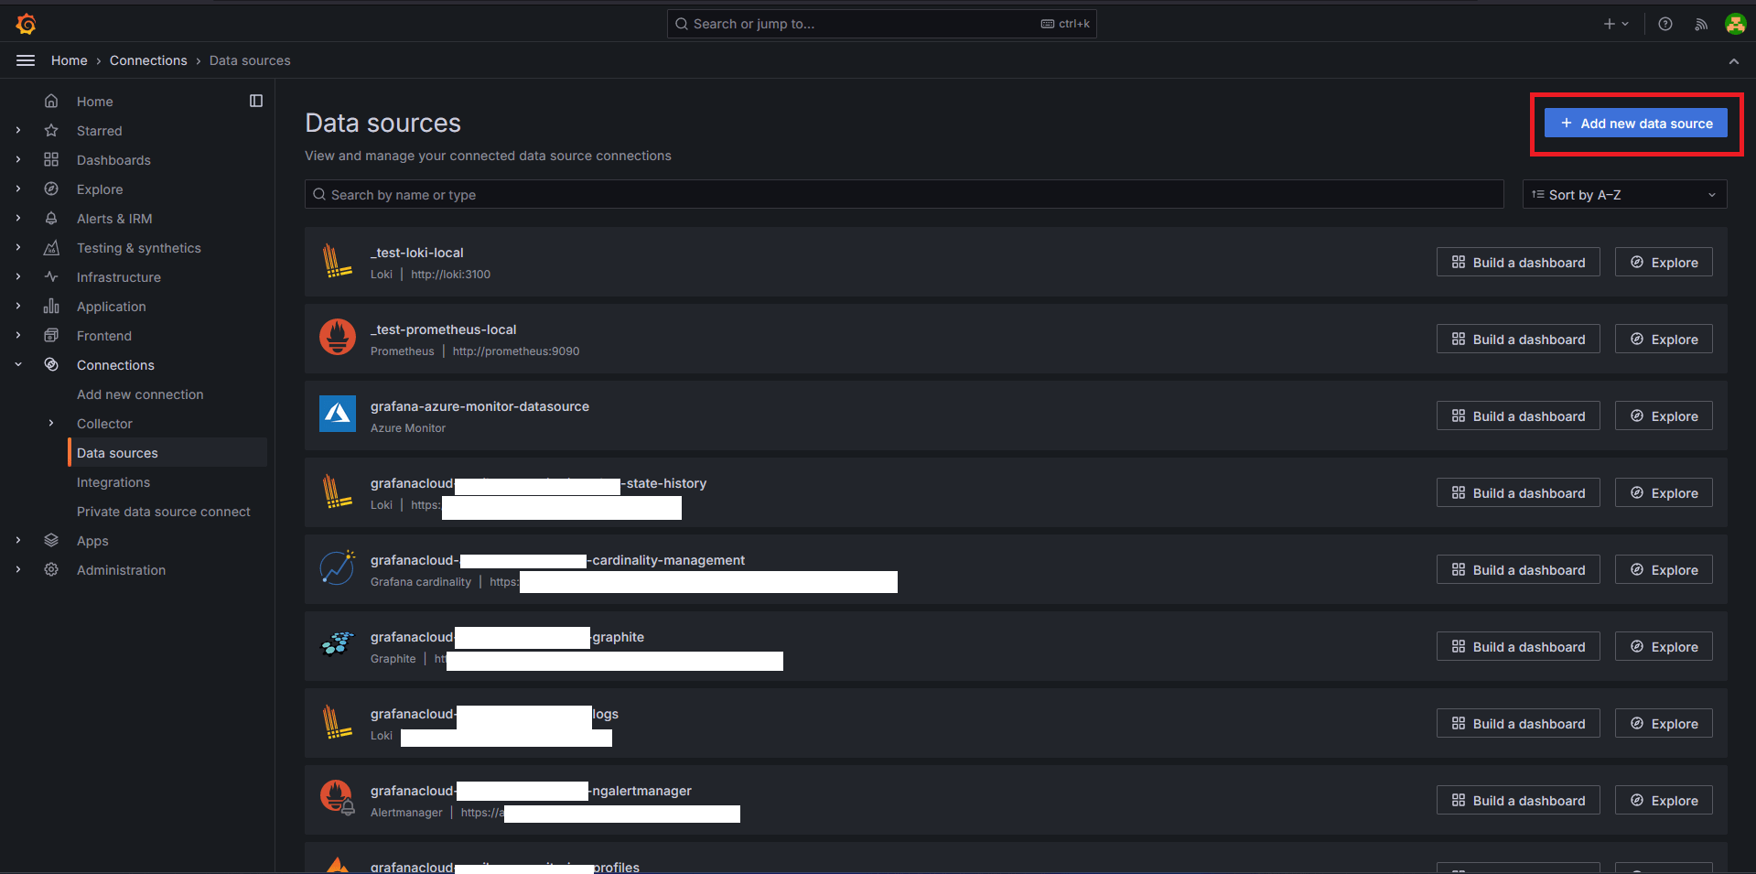Click Connections in the breadcrumb
The width and height of the screenshot is (1756, 874).
[x=148, y=60]
